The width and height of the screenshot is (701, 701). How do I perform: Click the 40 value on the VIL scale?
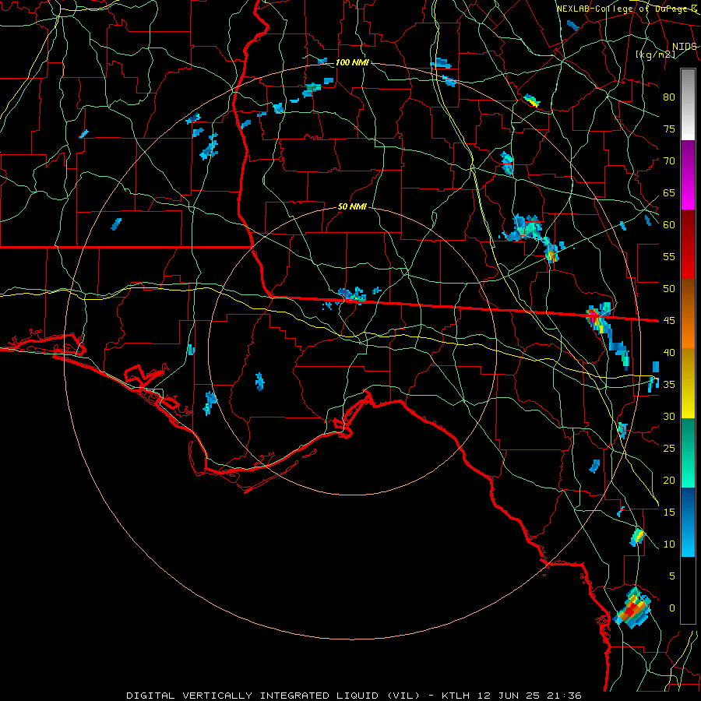669,352
